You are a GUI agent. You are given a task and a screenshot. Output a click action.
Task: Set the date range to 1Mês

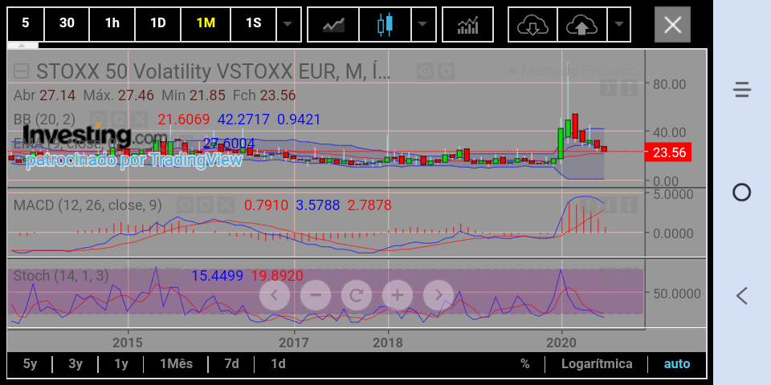(176, 364)
